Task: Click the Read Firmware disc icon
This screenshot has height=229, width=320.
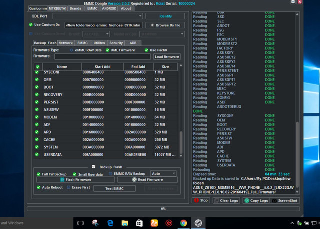Action: [x=134, y=179]
